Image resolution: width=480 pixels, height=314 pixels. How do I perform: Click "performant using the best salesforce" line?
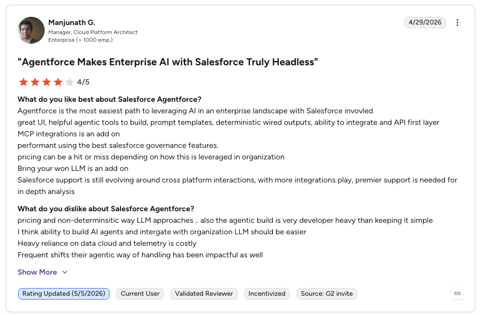point(118,145)
